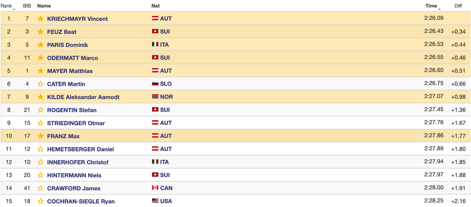This screenshot has height=207, width=471.
Task: Click star icon for HEMETSBERGER Daniel
Action: [x=41, y=149]
